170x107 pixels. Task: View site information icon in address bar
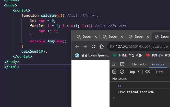pyautogui.click(x=112, y=46)
